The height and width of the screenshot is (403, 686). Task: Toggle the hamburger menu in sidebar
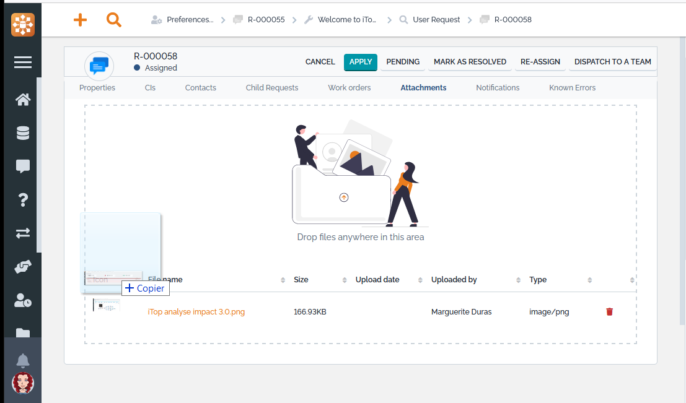23,62
